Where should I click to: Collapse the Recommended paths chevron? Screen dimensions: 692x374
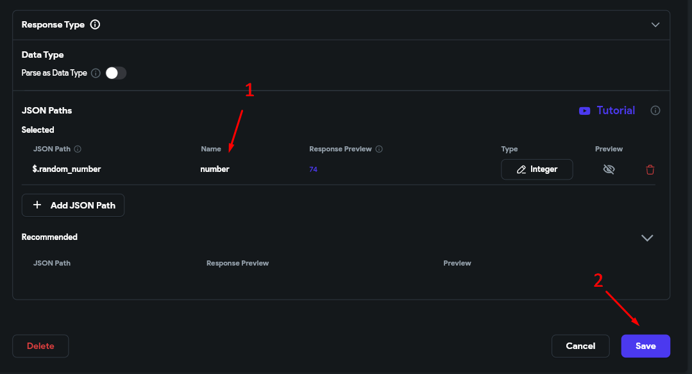[647, 237]
